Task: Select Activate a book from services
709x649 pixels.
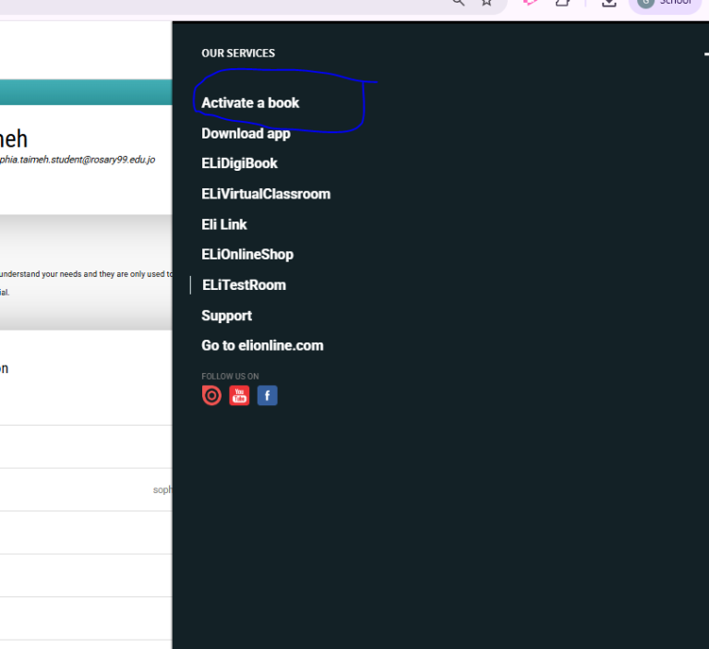Action: (x=250, y=102)
